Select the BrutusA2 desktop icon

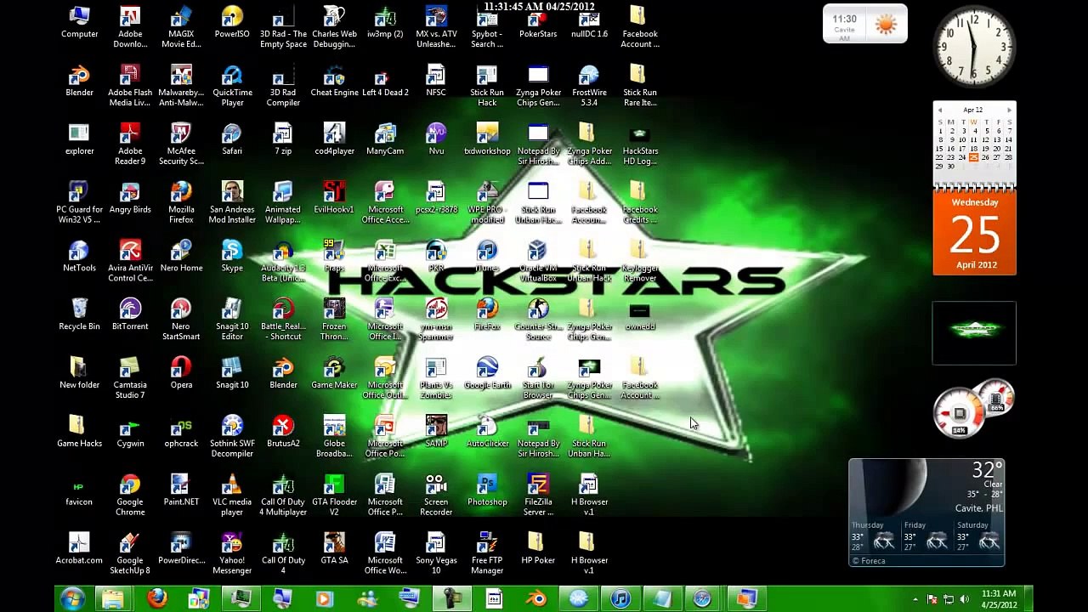[x=283, y=433]
